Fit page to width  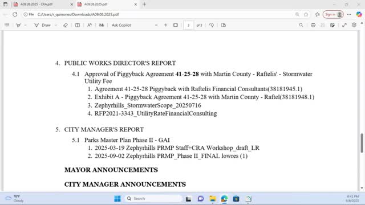point(176,25)
